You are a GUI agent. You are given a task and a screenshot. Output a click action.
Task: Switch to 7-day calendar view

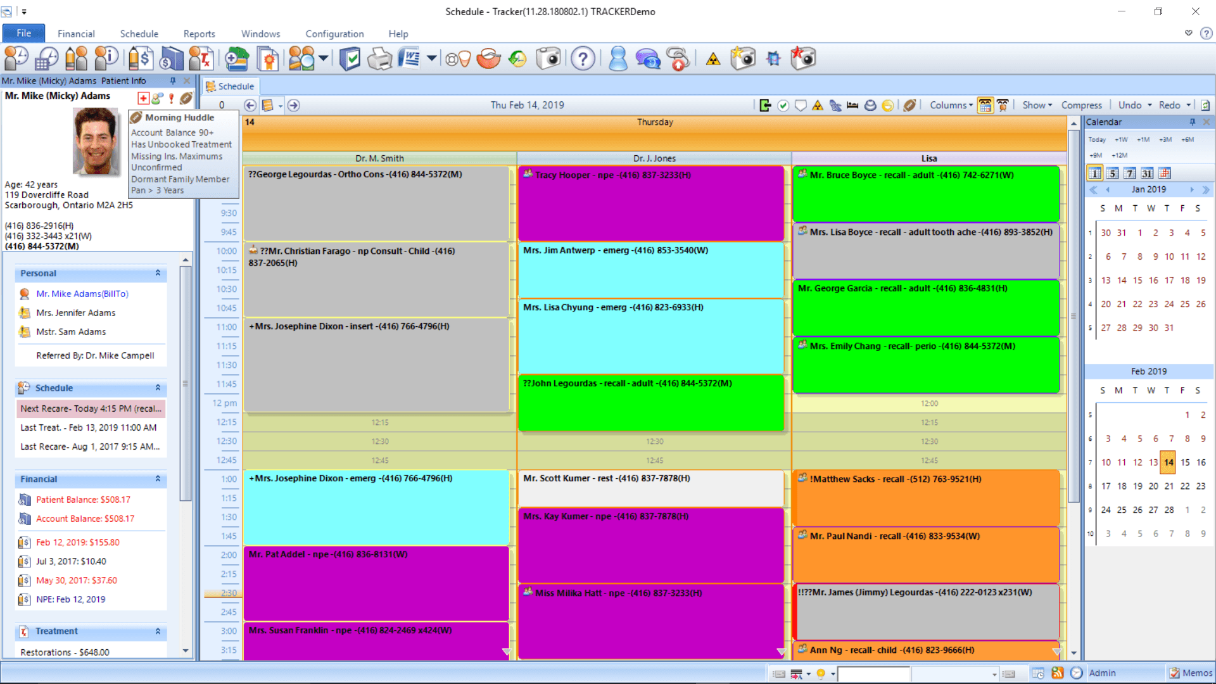(1130, 173)
